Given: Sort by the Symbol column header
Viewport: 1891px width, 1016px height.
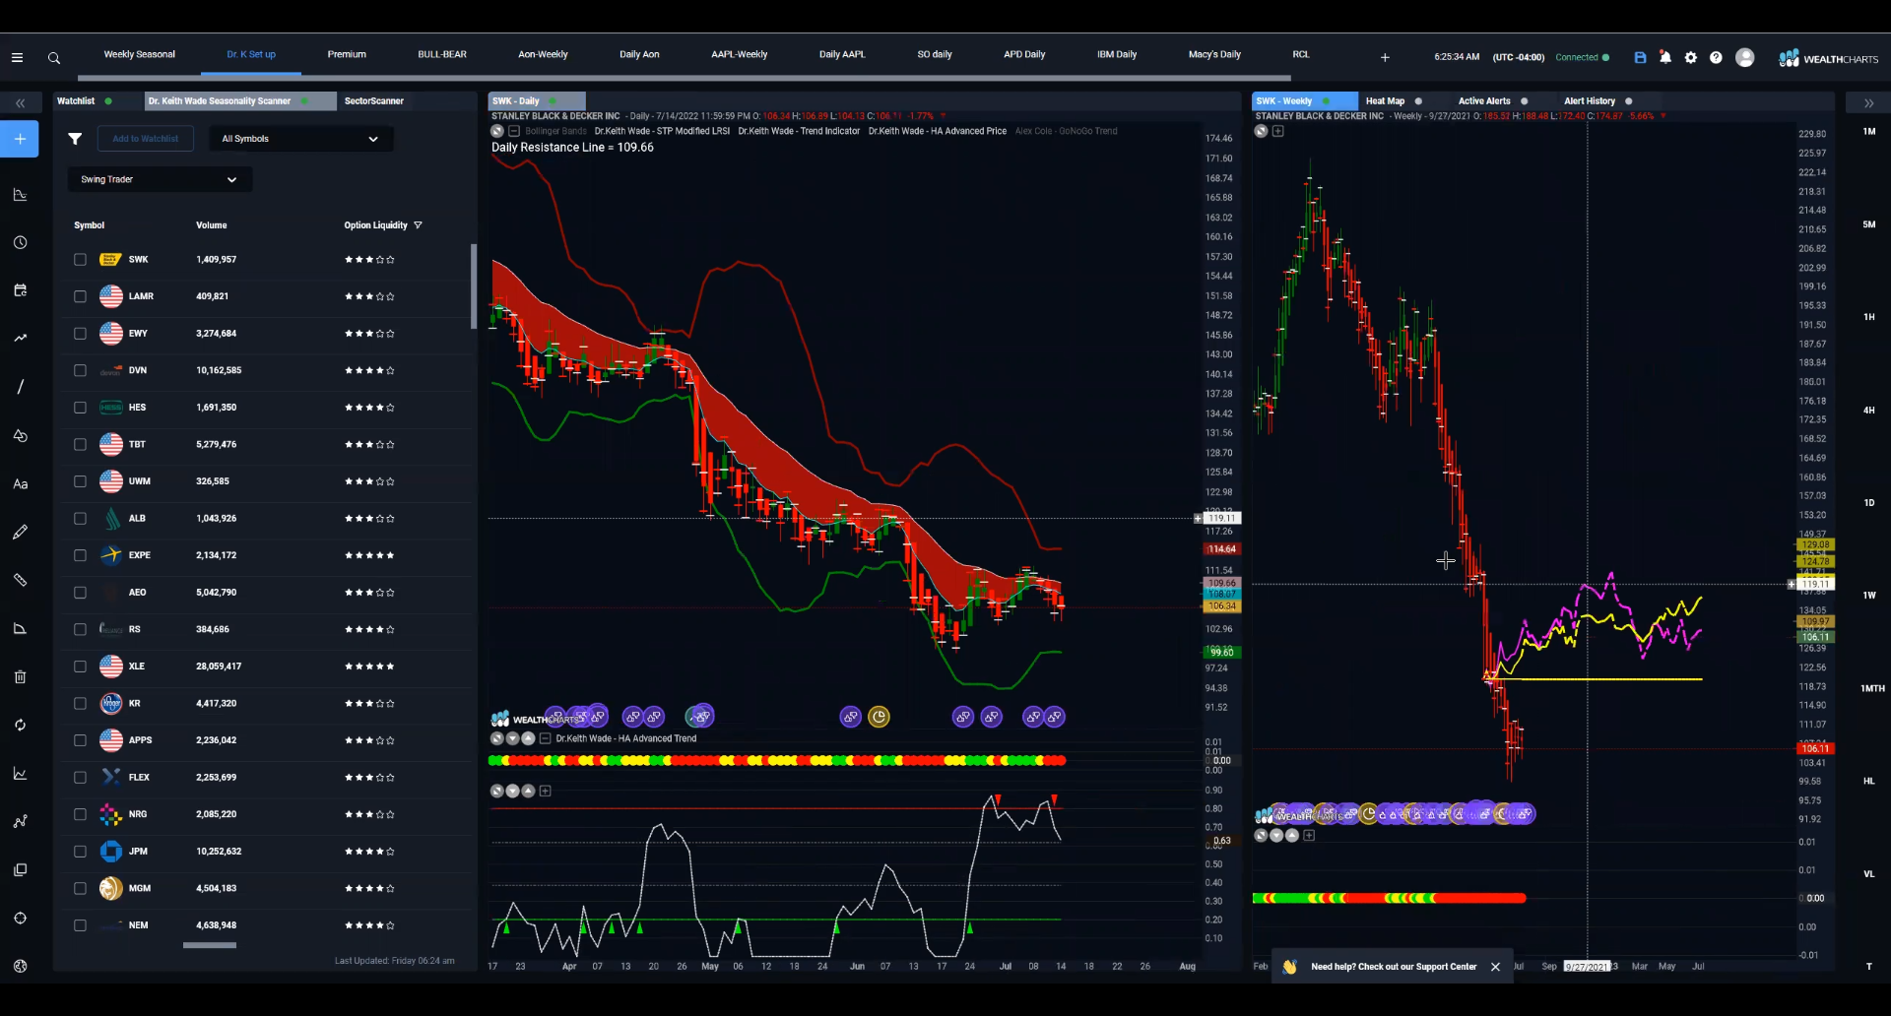Looking at the screenshot, I should click(x=89, y=225).
